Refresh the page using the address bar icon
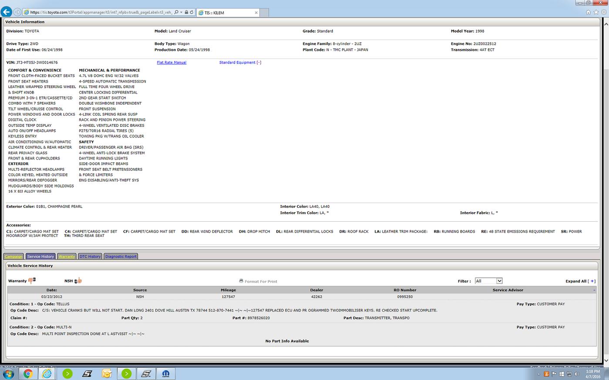Screen dimensions: 609x380 (x=192, y=12)
